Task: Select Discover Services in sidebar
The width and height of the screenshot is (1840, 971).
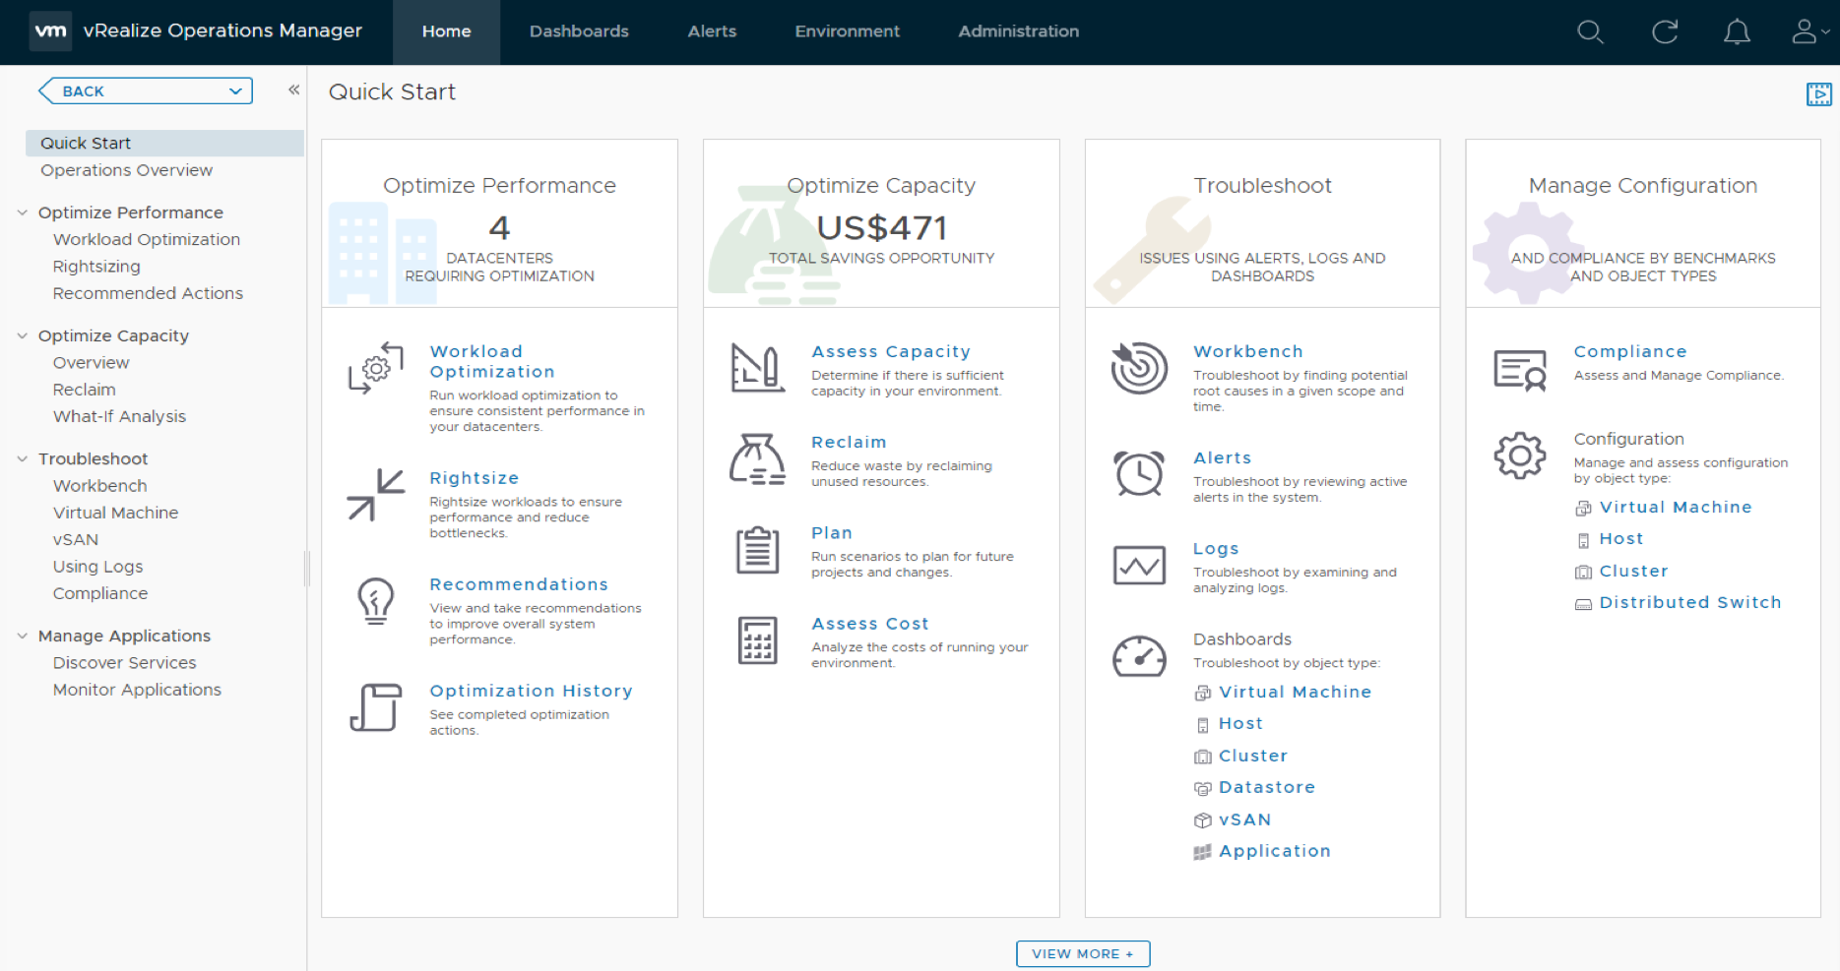Action: click(x=124, y=663)
